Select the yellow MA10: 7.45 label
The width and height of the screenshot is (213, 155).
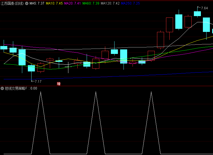click(x=54, y=3)
